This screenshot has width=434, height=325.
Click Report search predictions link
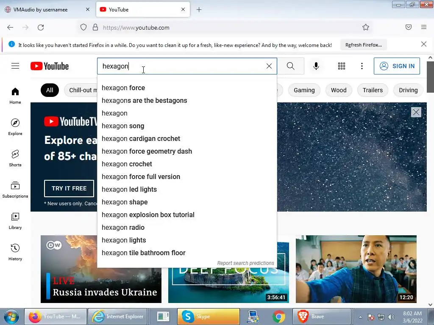[245, 263]
